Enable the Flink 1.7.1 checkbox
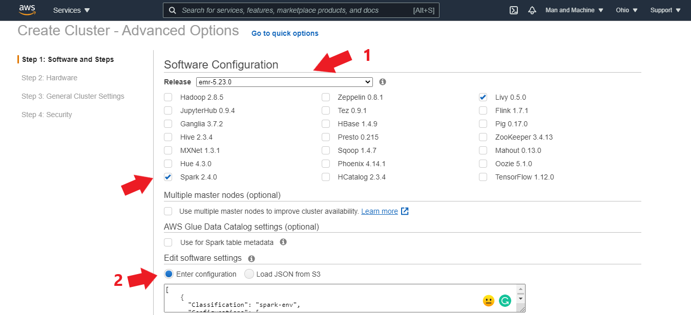Image resolution: width=691 pixels, height=315 pixels. [x=483, y=110]
